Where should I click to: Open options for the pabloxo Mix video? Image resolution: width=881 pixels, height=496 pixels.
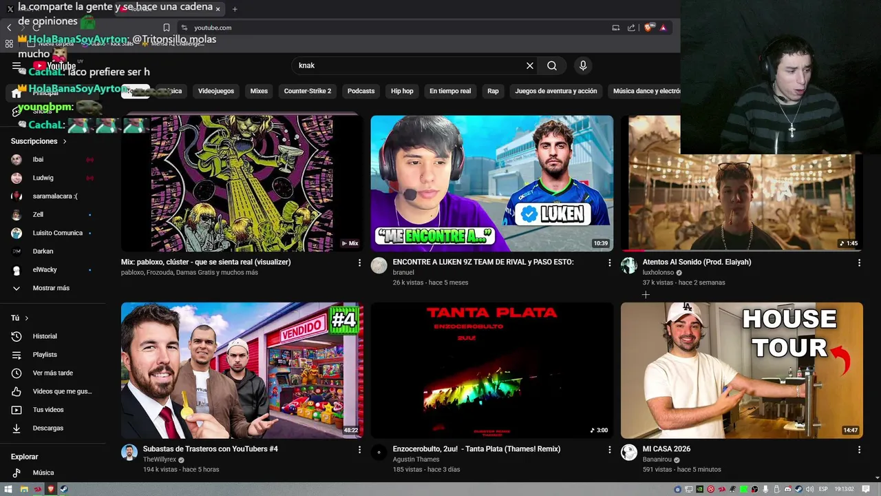(x=359, y=262)
